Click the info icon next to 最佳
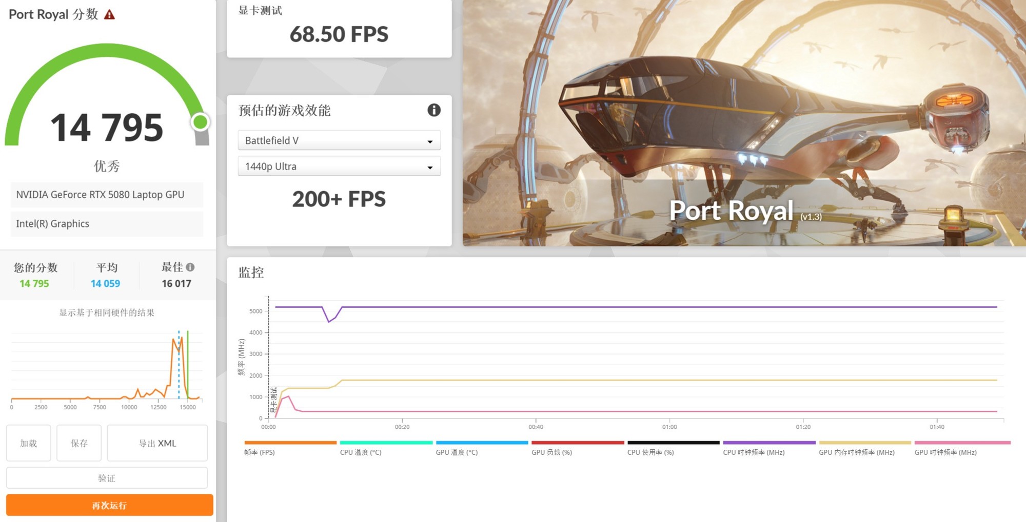The image size is (1026, 522). click(x=190, y=267)
